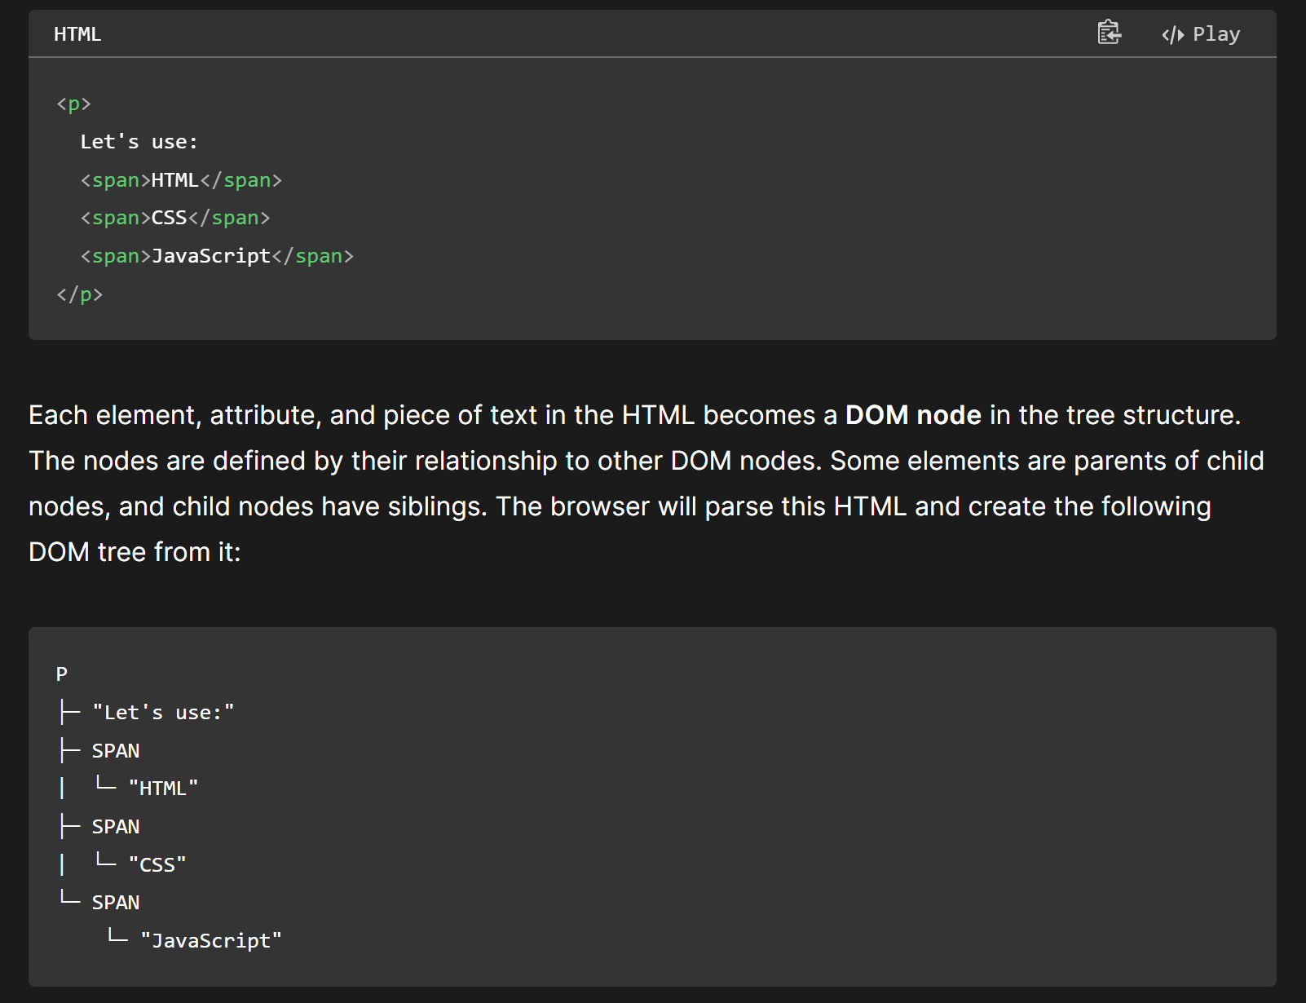Click the closing </p> tag in code
The width and height of the screenshot is (1306, 1003).
[79, 294]
